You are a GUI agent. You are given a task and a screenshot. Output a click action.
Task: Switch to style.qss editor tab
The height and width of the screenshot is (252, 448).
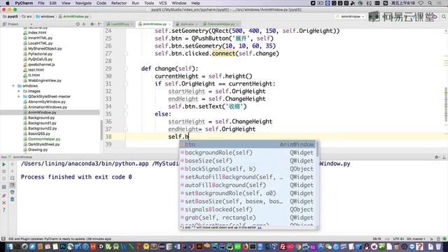click(187, 24)
